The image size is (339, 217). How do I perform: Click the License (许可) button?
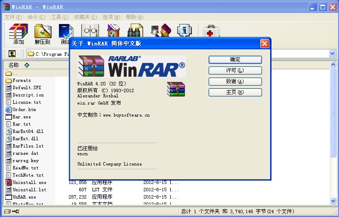pyautogui.click(x=235, y=70)
